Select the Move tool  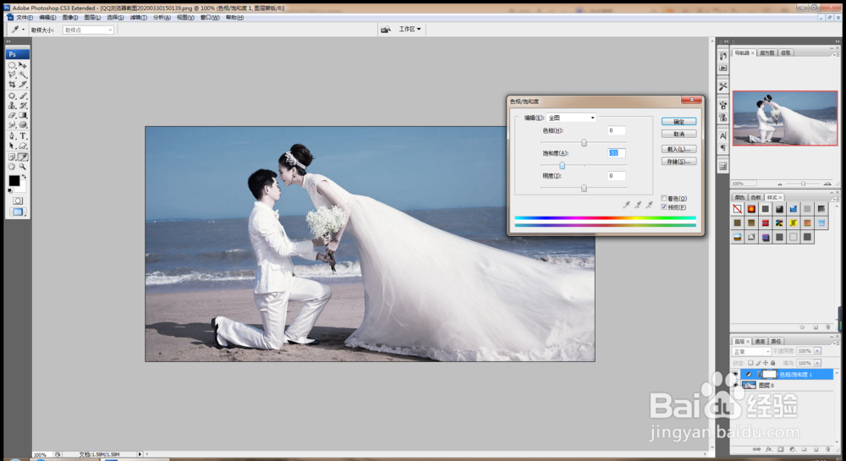(23, 64)
